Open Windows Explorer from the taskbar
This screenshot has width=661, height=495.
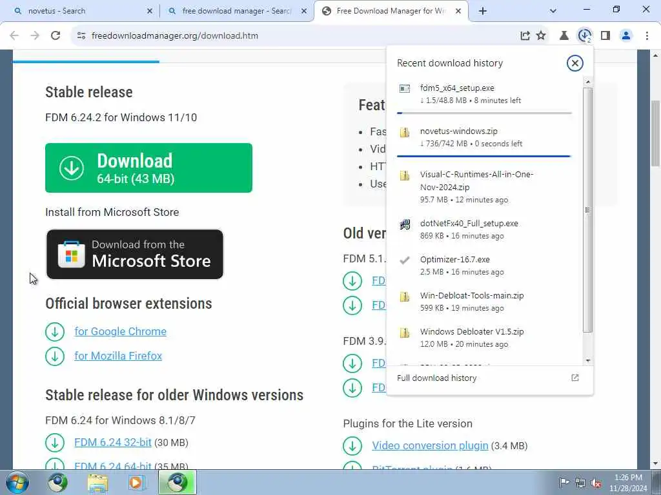tap(97, 482)
